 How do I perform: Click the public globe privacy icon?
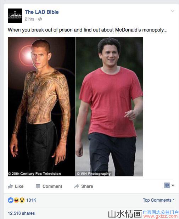(x=40, y=19)
